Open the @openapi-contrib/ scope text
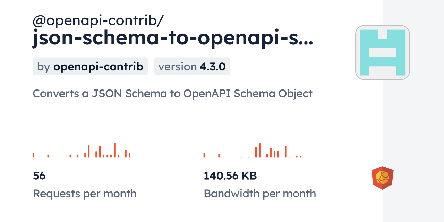This screenshot has height=222, width=444. 98,21
